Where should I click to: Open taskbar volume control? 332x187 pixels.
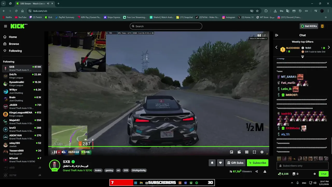(315, 183)
